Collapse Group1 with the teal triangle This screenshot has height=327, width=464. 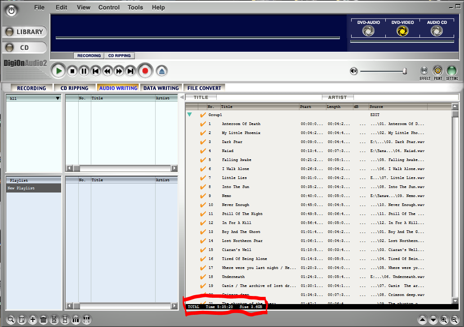click(189, 115)
